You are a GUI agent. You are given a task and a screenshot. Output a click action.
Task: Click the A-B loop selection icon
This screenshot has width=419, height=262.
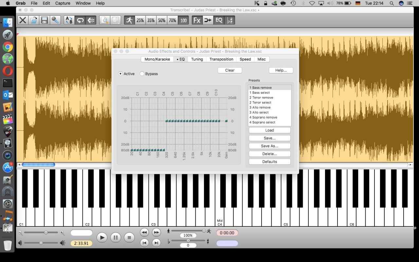[x=69, y=20]
